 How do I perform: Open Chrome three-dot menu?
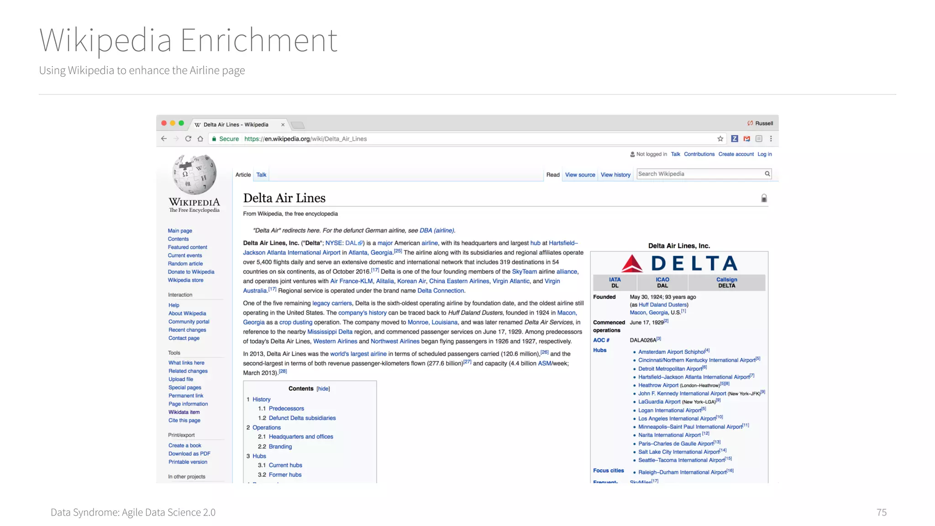[771, 139]
